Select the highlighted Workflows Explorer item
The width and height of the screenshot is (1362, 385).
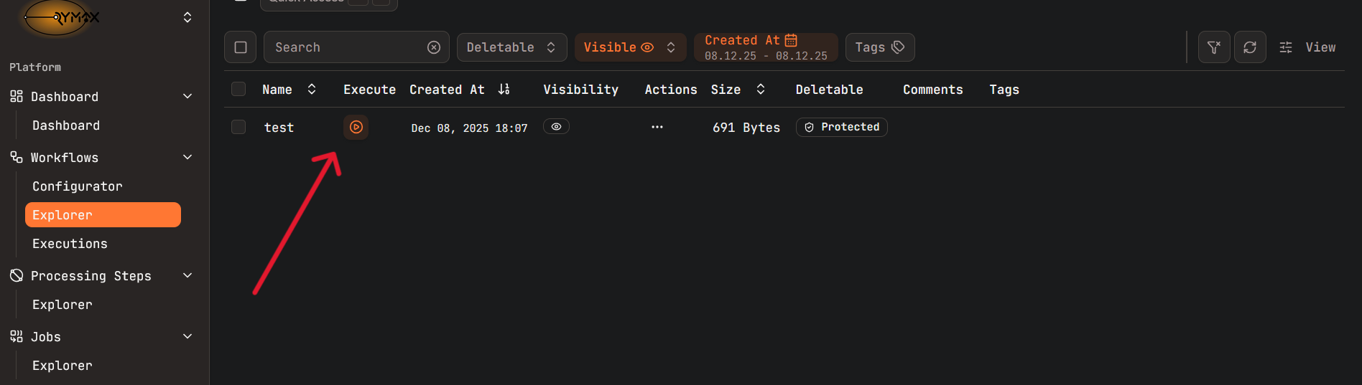click(103, 215)
